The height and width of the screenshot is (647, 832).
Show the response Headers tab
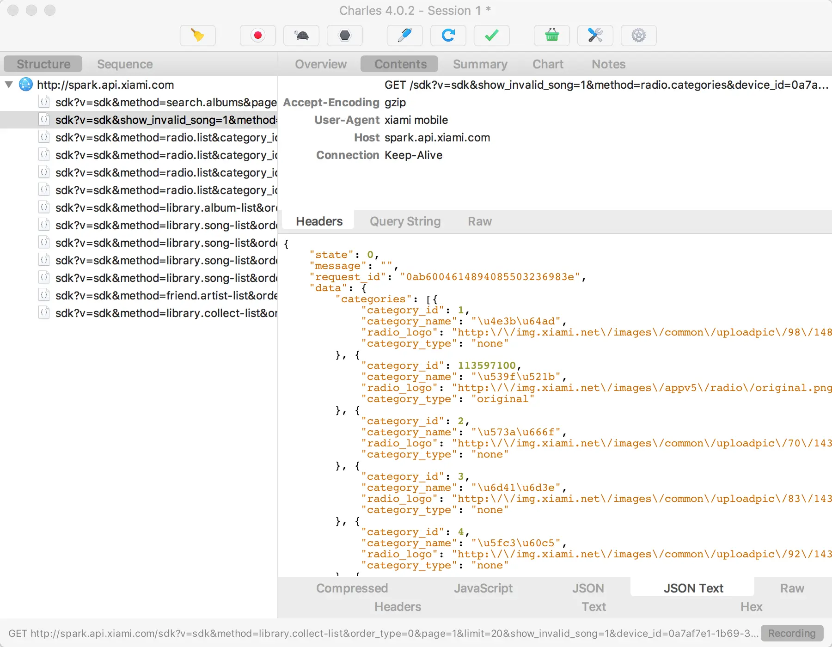click(398, 606)
